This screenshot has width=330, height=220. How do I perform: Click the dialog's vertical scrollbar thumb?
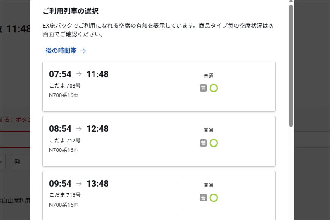[291, 66]
